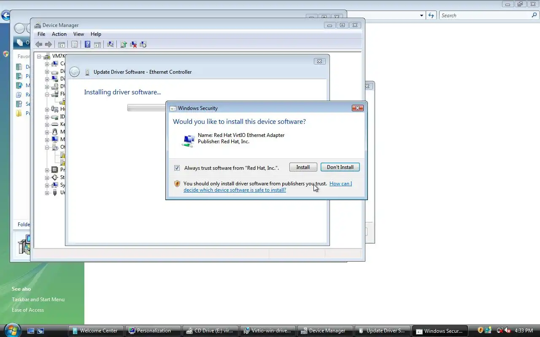Expand the System devices tree node
Screen dimensions: 540x337
tap(47, 185)
